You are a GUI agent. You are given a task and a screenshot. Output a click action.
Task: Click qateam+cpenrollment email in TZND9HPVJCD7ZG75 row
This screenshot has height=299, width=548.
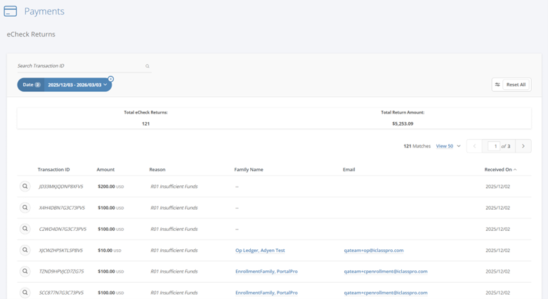pos(386,272)
